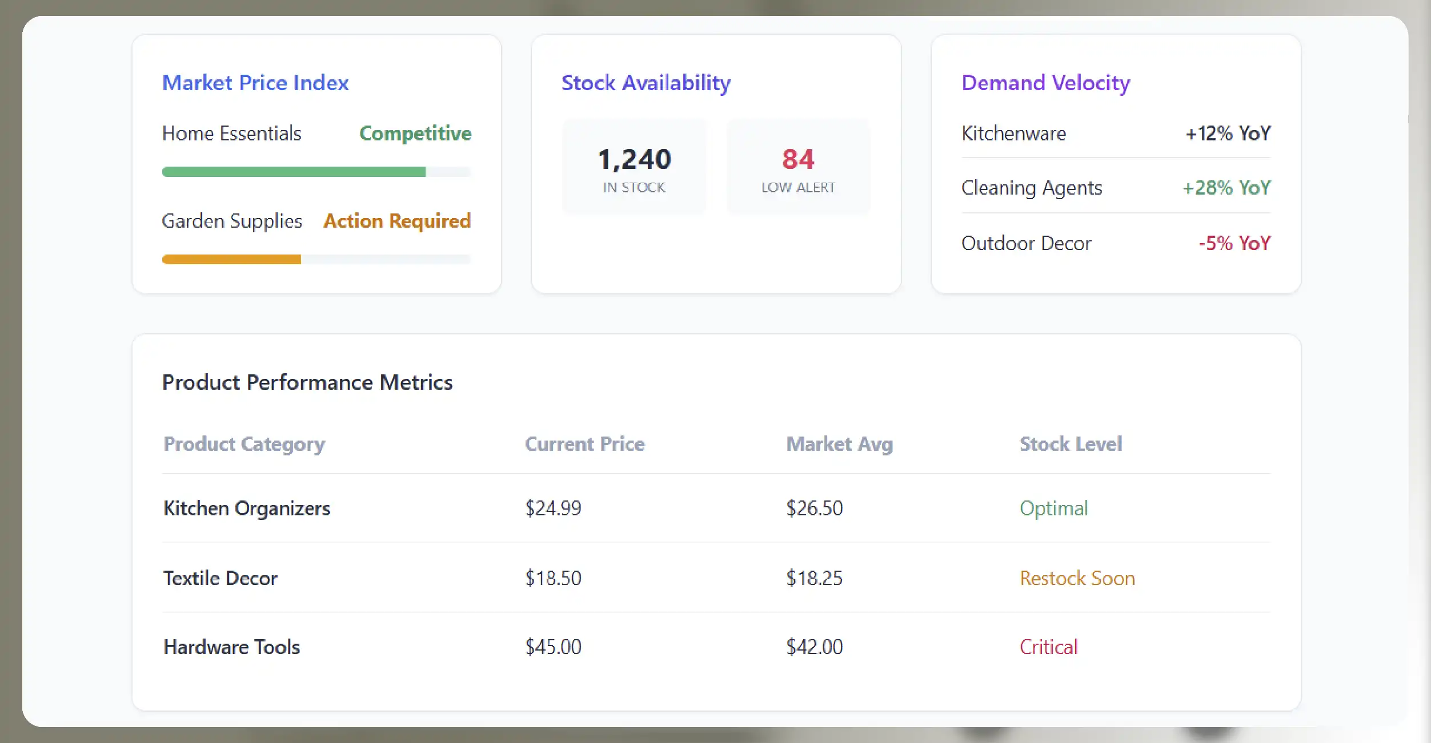Image resolution: width=1431 pixels, height=743 pixels.
Task: Click the +28% YoY value
Action: point(1226,188)
